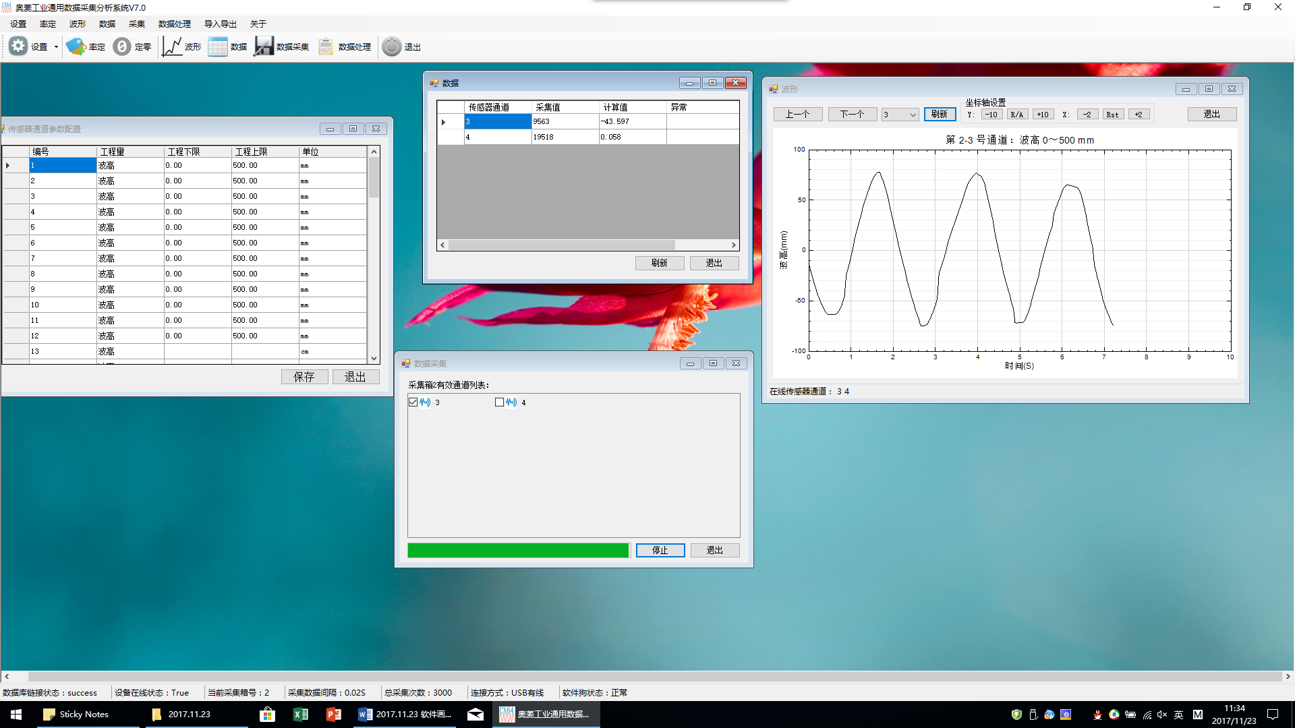The image size is (1295, 728).
Task: Click the muted volume tray icon
Action: click(1162, 715)
